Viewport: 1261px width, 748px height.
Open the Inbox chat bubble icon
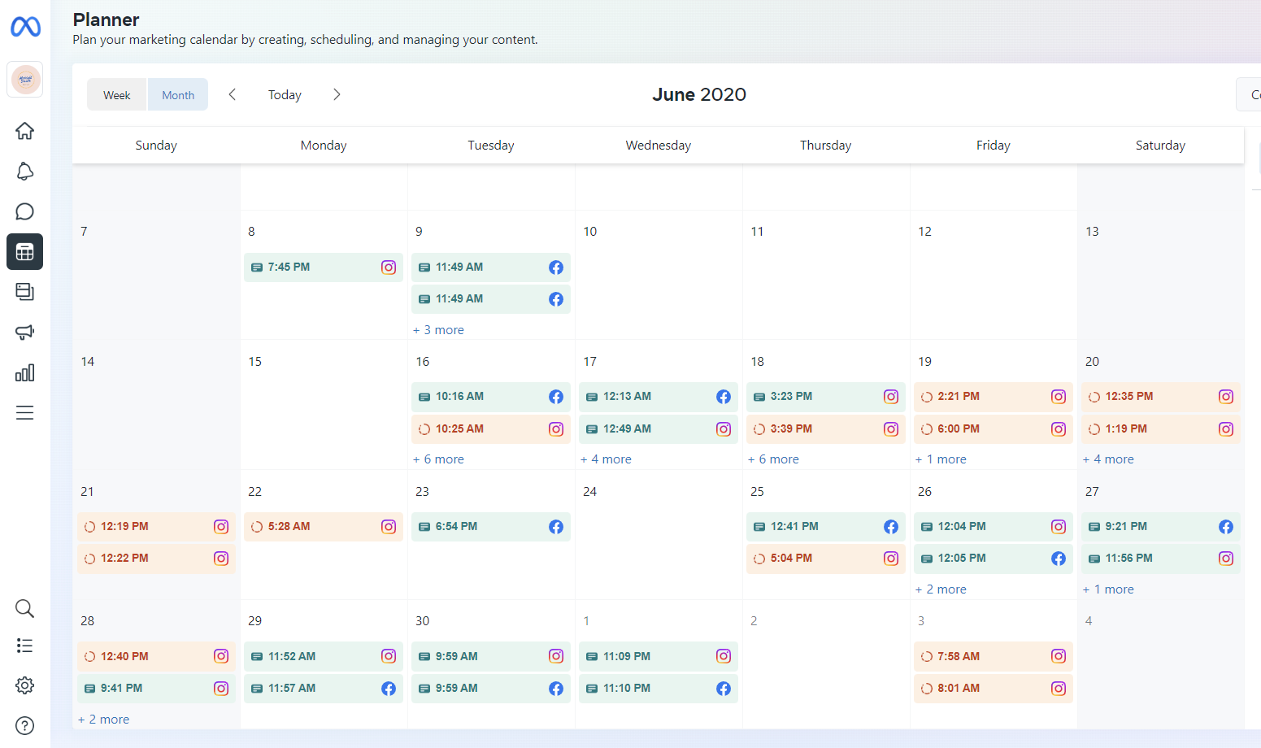pyautogui.click(x=25, y=211)
